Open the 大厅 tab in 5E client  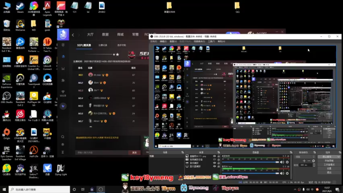pos(90,35)
